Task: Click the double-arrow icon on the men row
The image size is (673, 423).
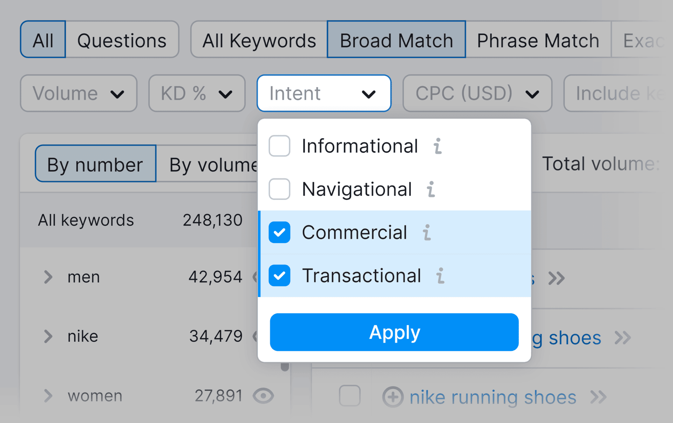Action: [556, 278]
